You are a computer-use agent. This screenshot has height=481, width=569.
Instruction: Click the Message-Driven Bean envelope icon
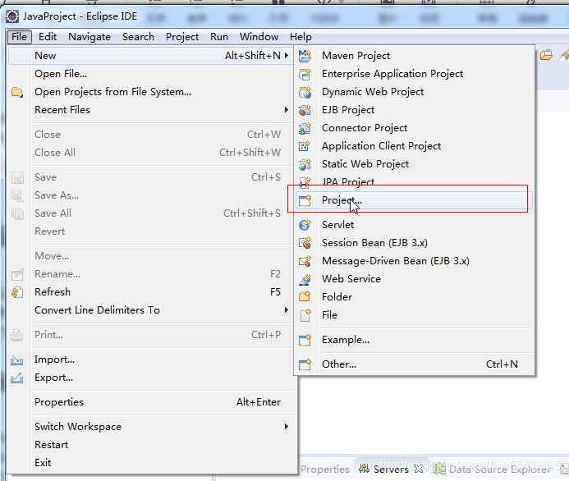(x=305, y=261)
